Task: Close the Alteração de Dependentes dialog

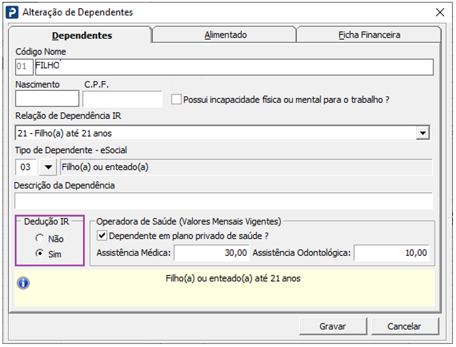Action: pos(439,12)
